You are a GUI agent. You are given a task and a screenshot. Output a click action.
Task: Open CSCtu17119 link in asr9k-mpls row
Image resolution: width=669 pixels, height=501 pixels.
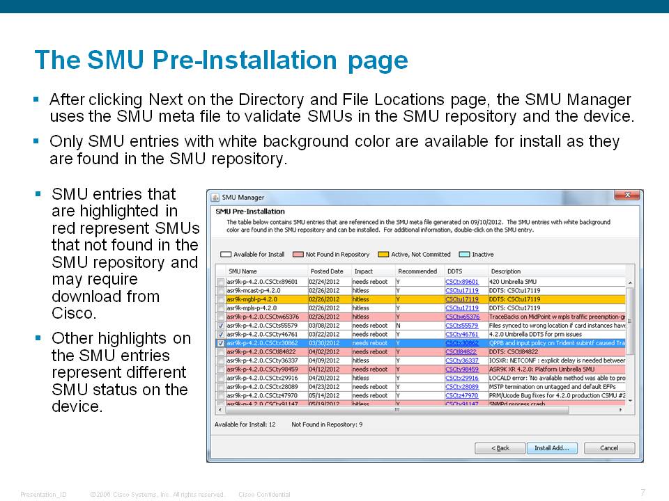461,308
